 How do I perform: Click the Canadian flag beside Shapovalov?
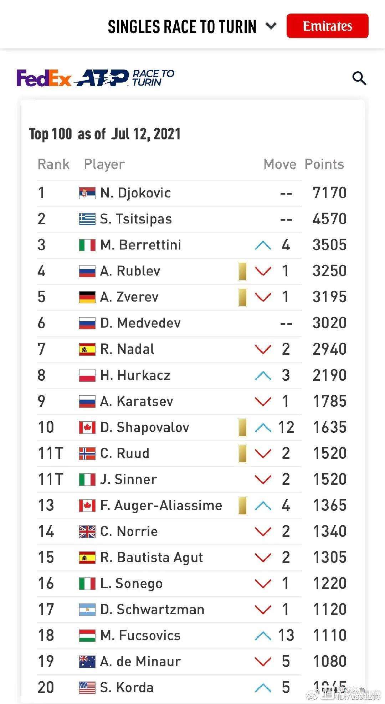pos(87,427)
